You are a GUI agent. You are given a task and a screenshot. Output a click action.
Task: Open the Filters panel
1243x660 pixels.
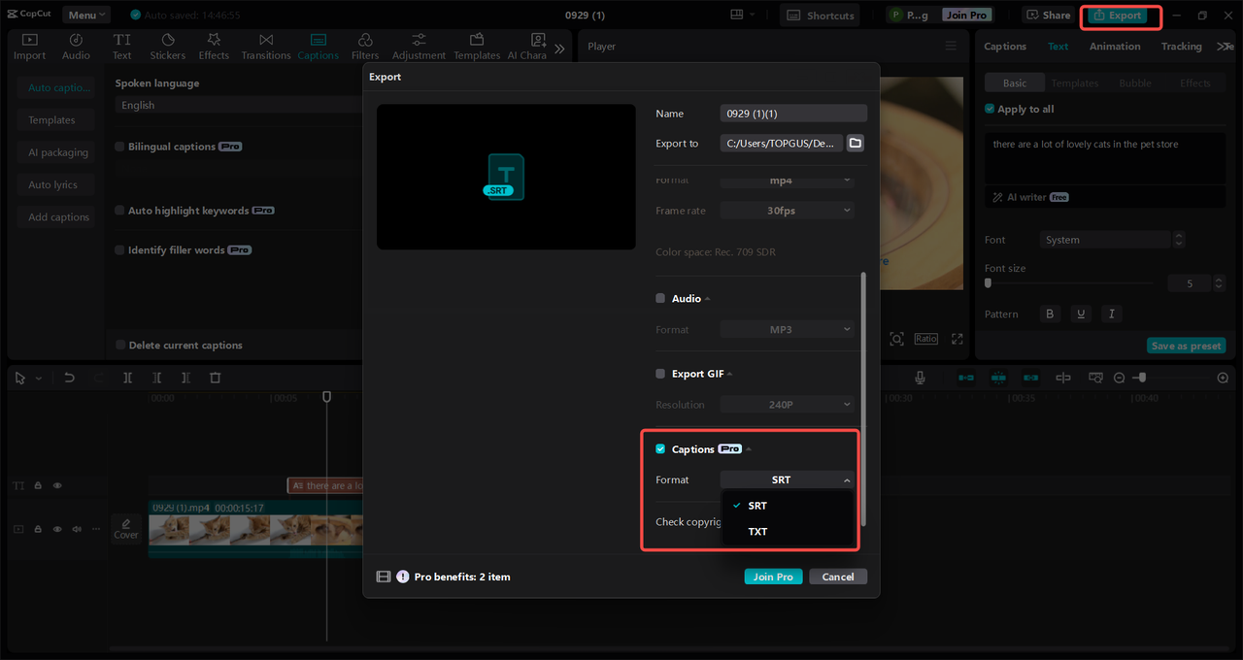(365, 47)
